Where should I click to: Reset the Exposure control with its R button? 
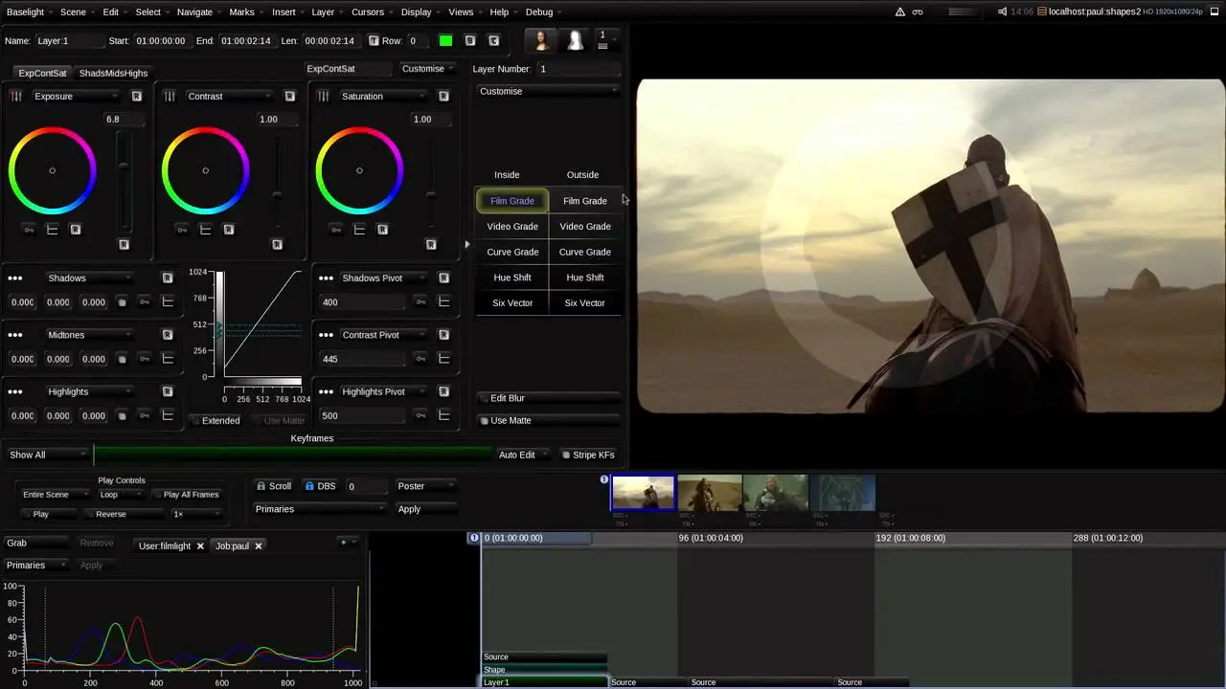coord(137,96)
